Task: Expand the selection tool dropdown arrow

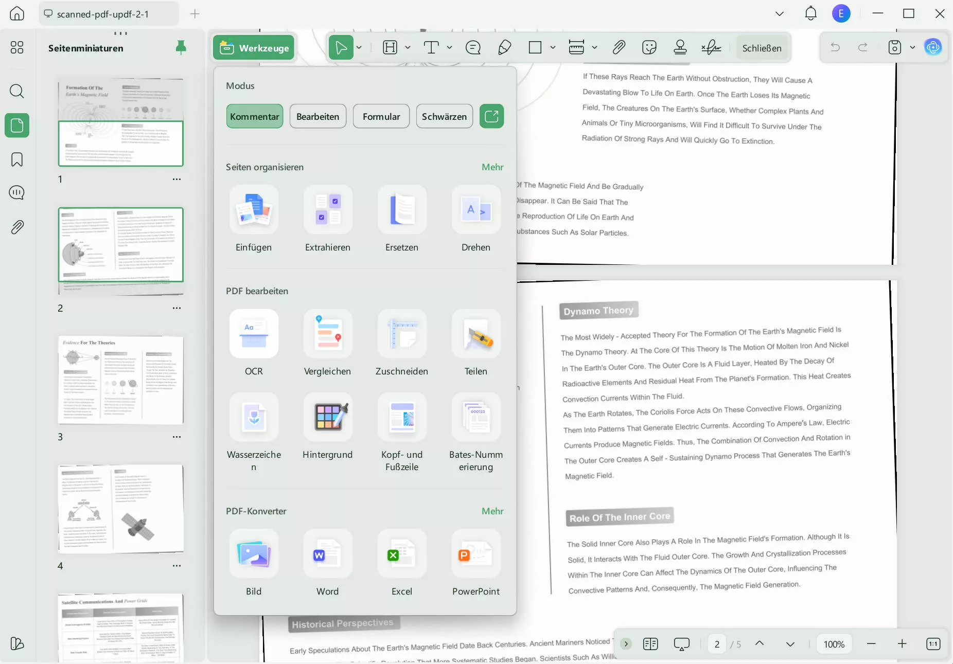Action: [x=359, y=48]
